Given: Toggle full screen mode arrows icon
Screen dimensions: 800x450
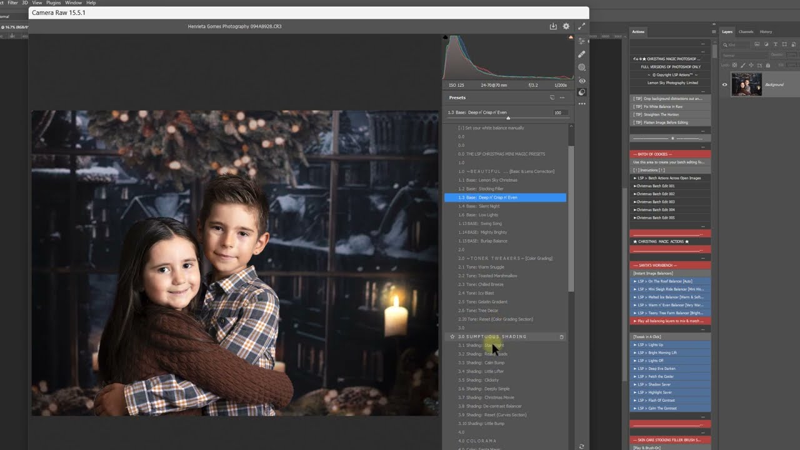Looking at the screenshot, I should click(582, 26).
